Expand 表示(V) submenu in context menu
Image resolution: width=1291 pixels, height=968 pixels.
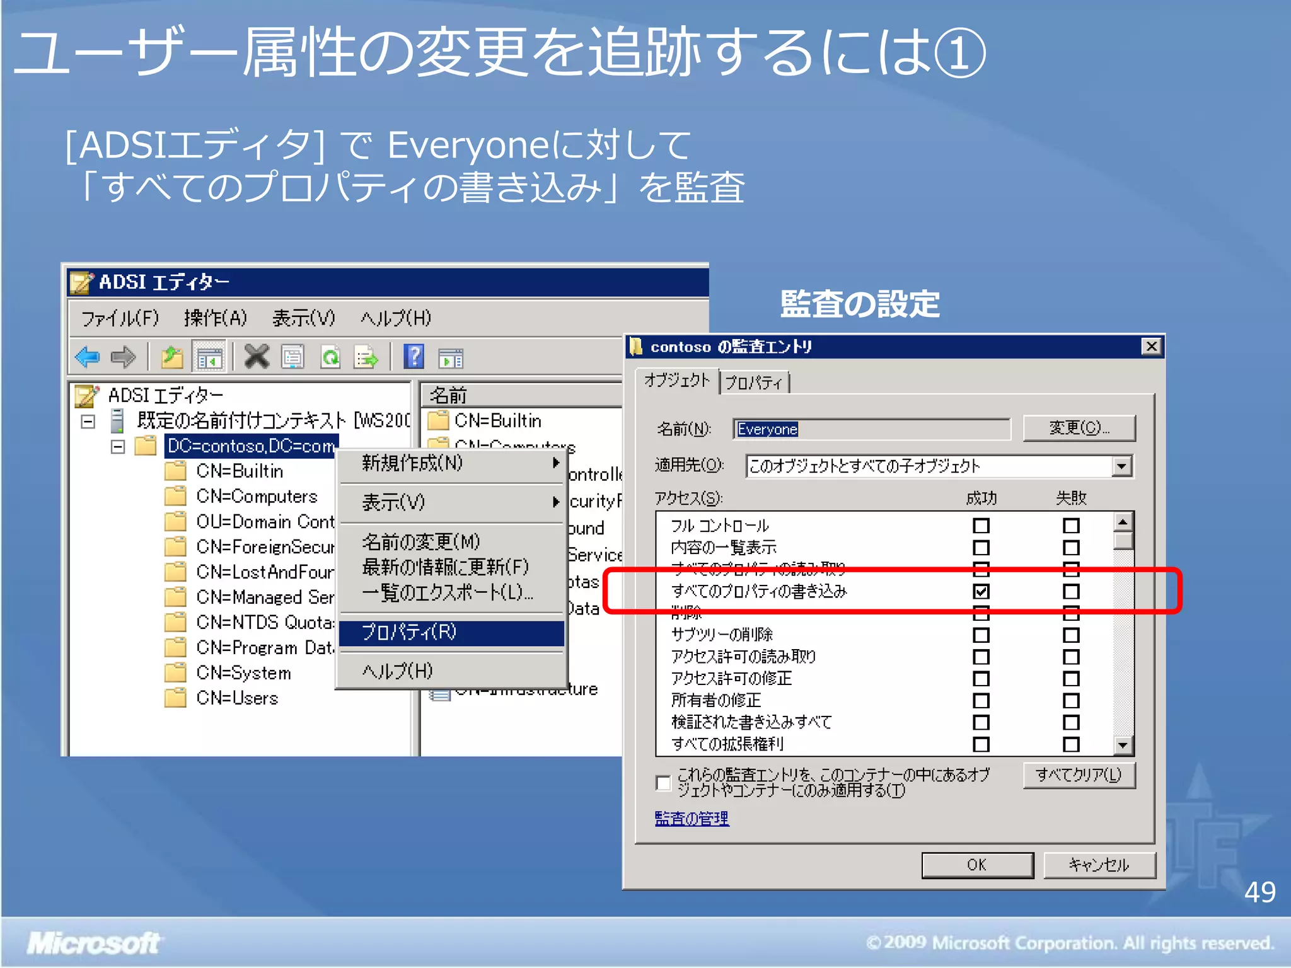[x=555, y=502]
